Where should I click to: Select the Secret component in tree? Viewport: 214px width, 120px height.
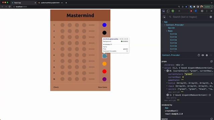point(171,28)
